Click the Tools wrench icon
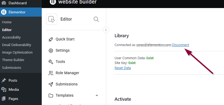This screenshot has height=105, width=224. click(x=51, y=62)
